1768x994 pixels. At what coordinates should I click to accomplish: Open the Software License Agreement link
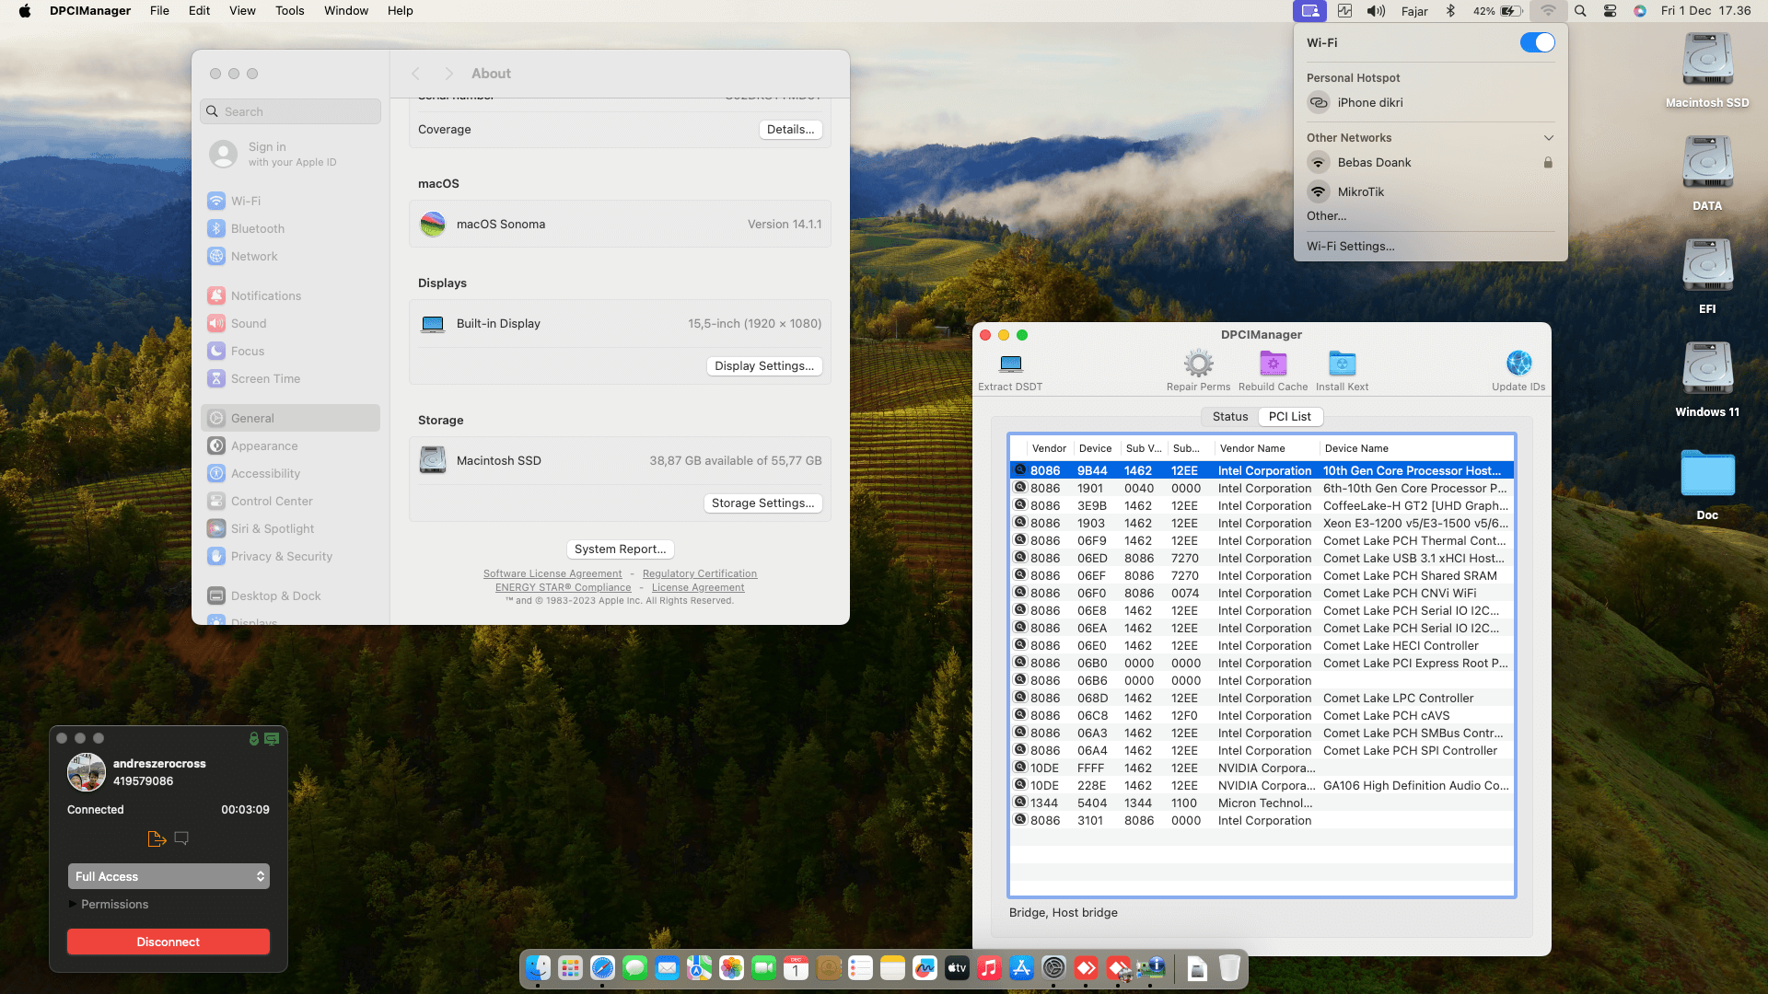point(552,573)
